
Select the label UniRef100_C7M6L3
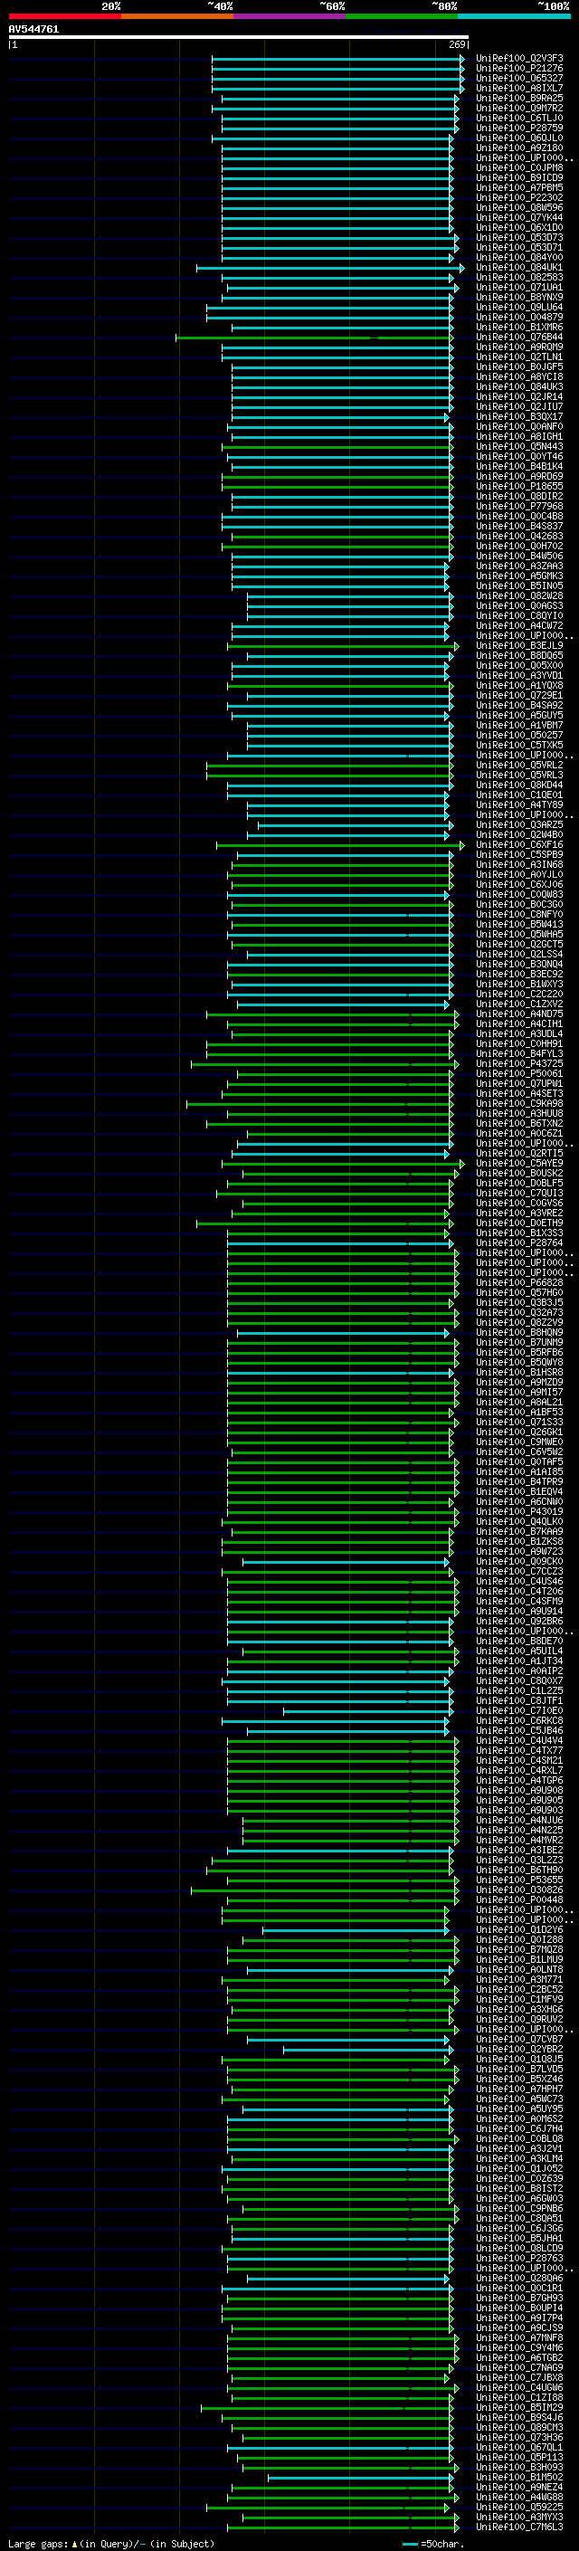click(519, 2527)
